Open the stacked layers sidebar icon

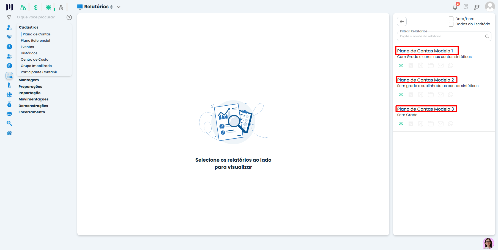9,114
